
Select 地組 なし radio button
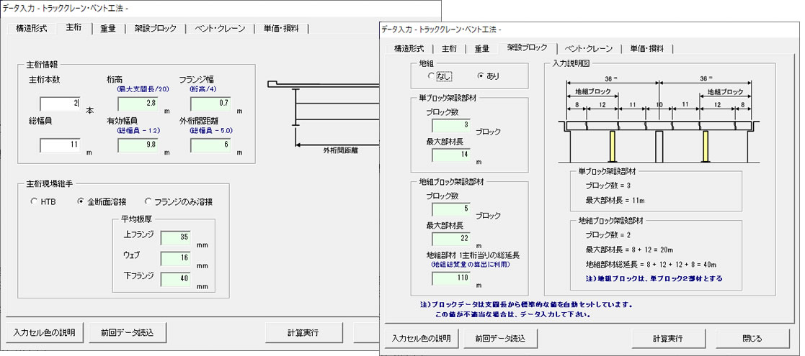pyautogui.click(x=440, y=76)
